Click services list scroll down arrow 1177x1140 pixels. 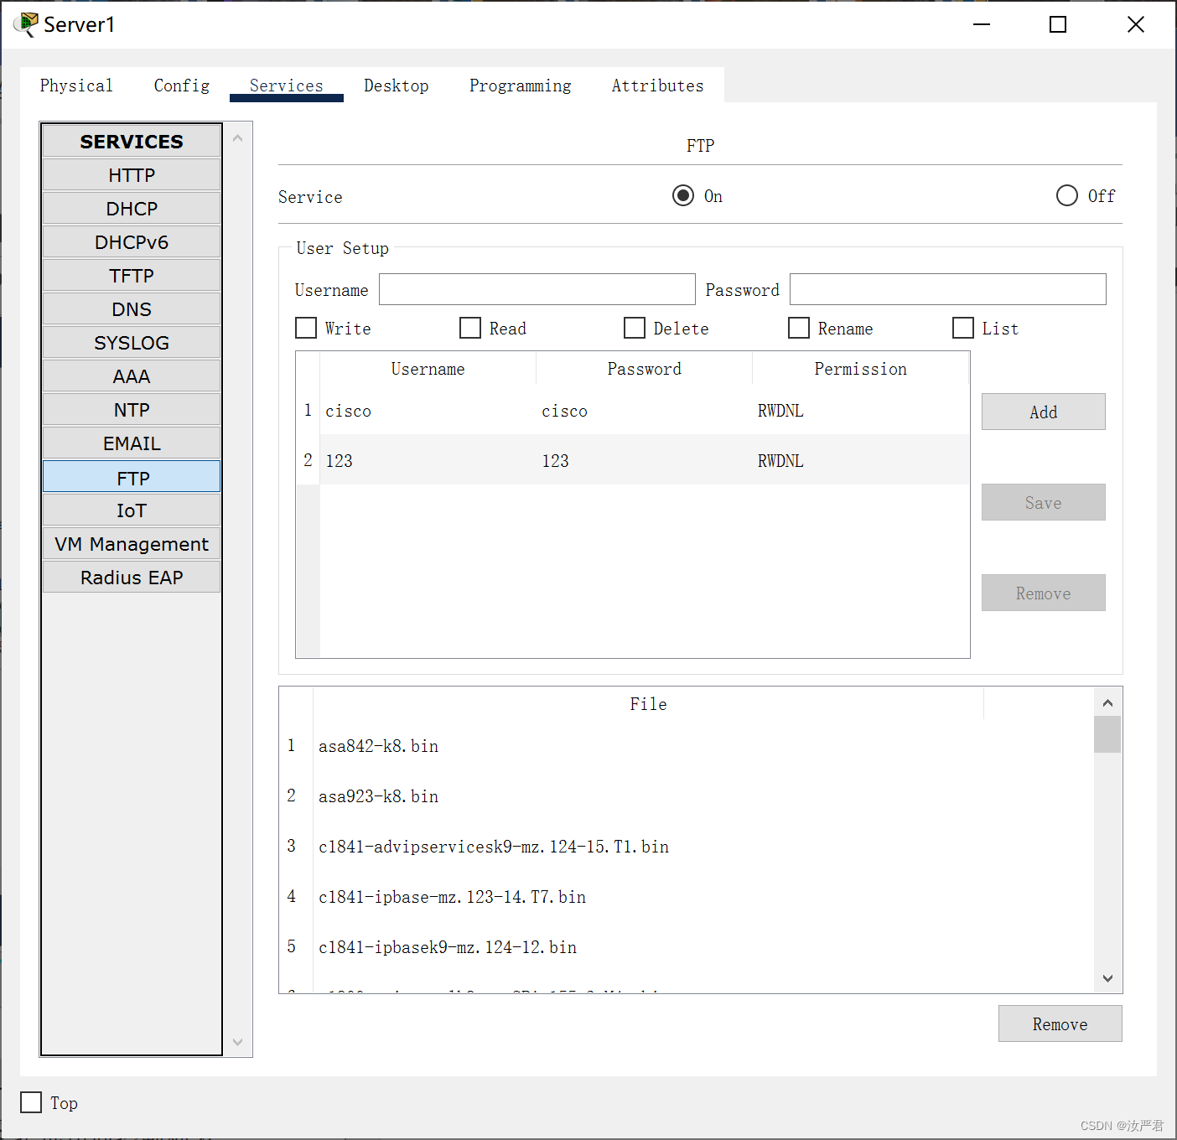pyautogui.click(x=238, y=1042)
